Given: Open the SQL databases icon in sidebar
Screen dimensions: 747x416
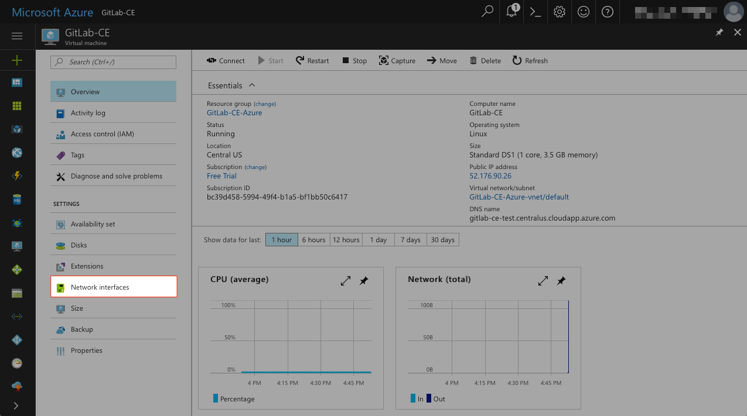Looking at the screenshot, I should 17,200.
